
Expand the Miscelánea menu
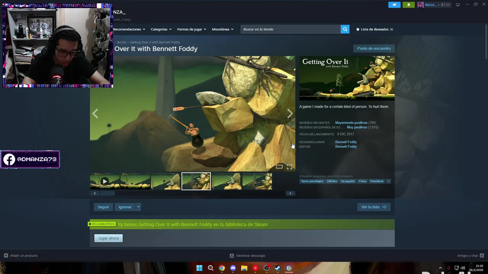tap(222, 29)
